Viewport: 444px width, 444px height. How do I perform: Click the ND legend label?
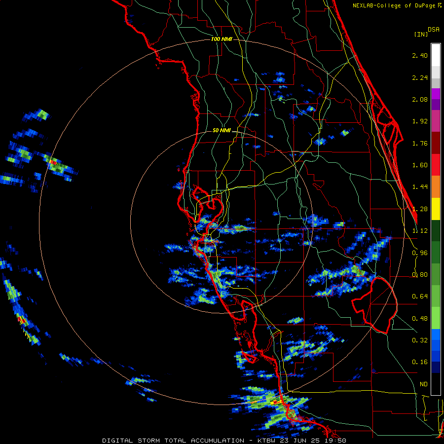pyautogui.click(x=424, y=384)
